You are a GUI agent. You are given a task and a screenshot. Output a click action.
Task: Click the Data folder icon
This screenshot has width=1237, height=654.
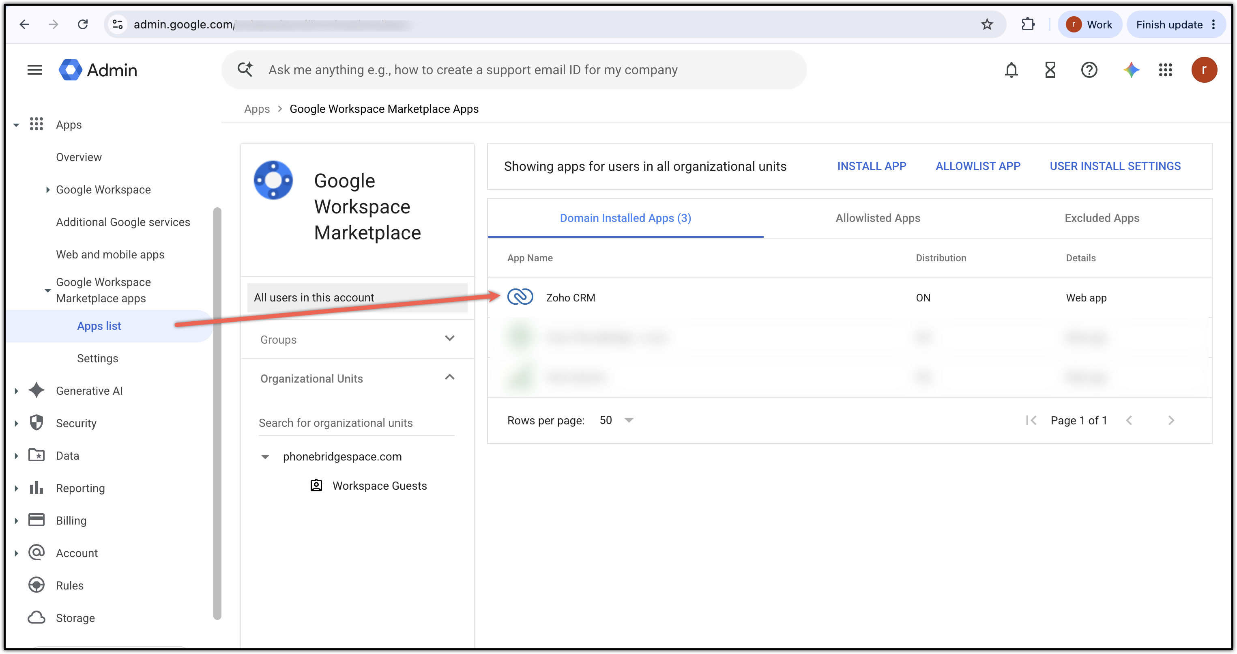click(x=37, y=455)
